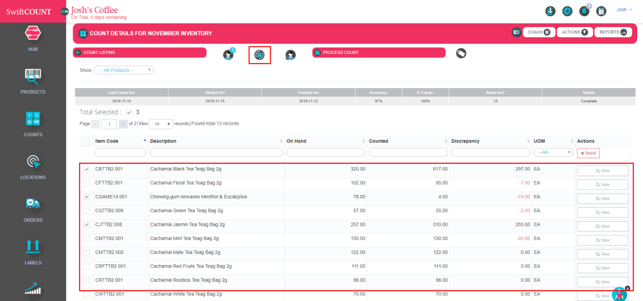Uncheck the CBTTB2 001 row checkbox

pyautogui.click(x=87, y=169)
